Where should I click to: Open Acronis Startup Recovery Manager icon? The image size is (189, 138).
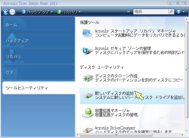tap(88, 33)
